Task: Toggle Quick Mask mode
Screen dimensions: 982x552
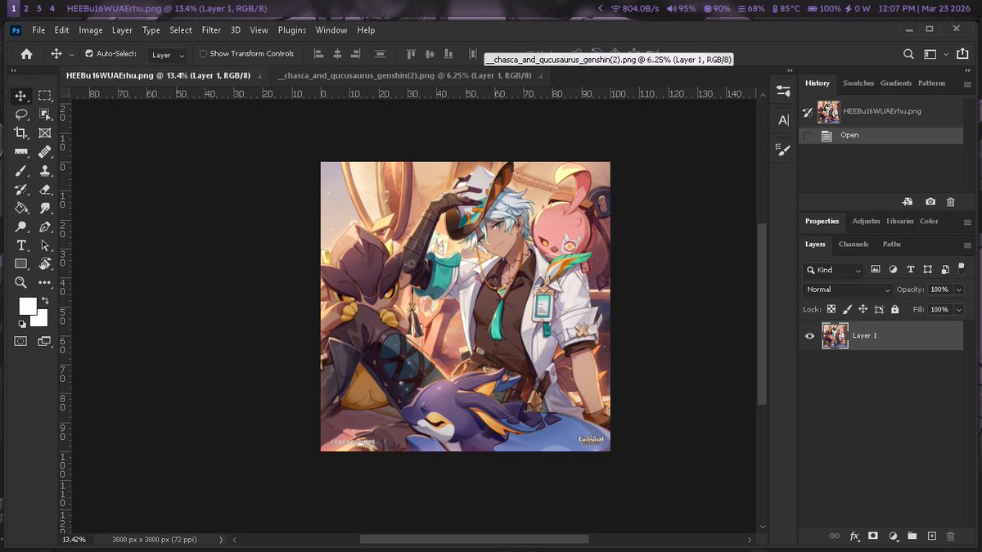Action: 21,341
